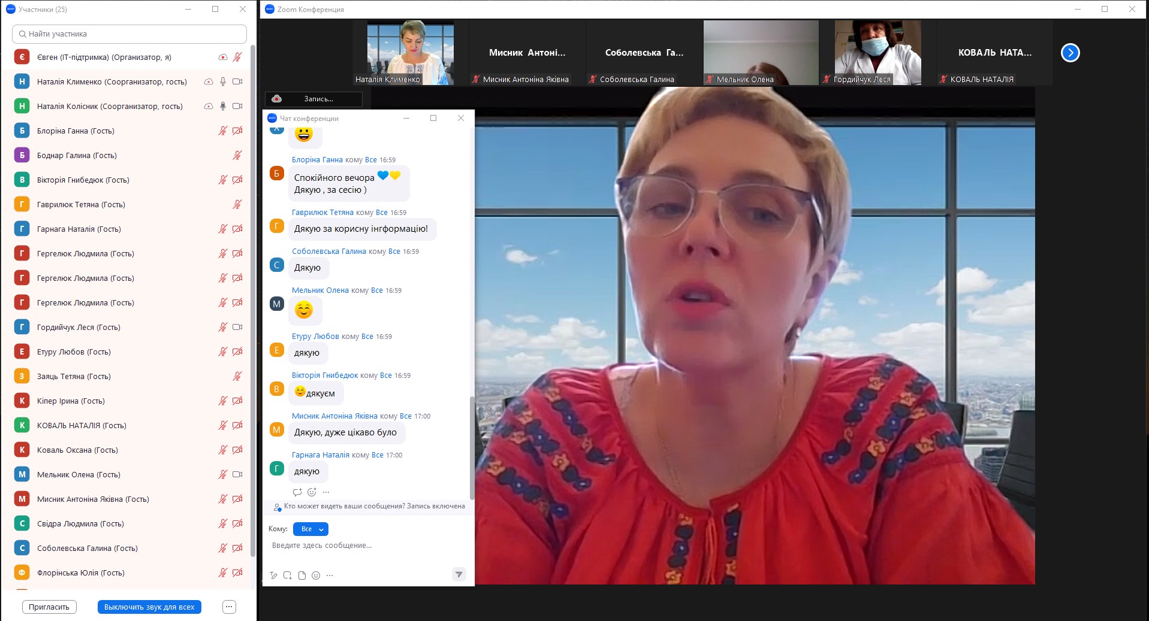Click the send message arrow in chat
Viewport: 1149px width, 621px height.
click(459, 575)
